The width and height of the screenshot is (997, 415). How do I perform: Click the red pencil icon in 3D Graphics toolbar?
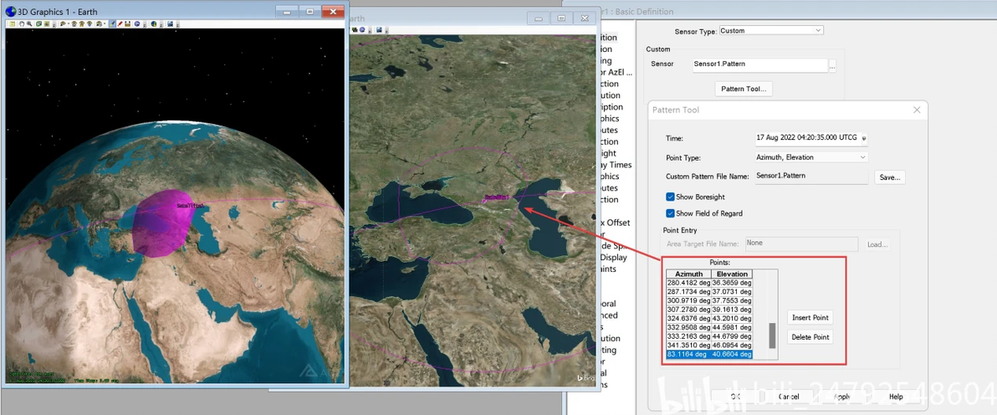point(120,23)
